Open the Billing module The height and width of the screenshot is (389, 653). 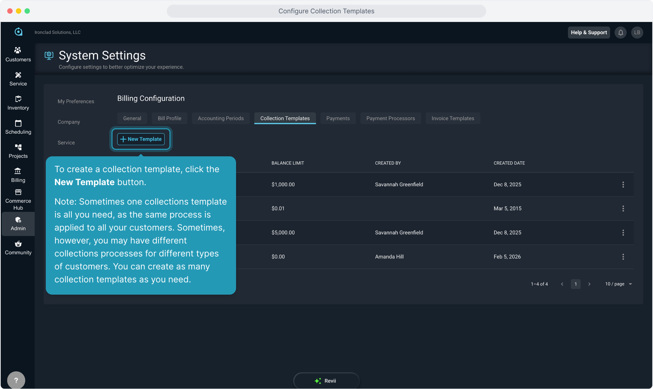18,175
